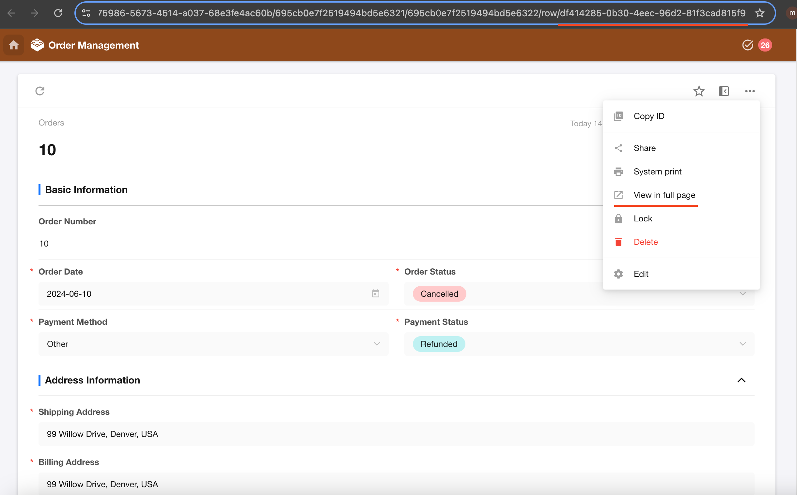Click the home icon in header

click(x=13, y=45)
